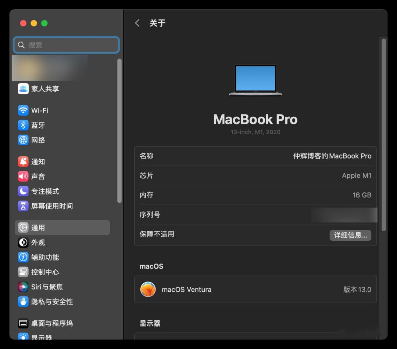Viewport: 397px width, 349px height.
Task: Click the macOS Ventura version row
Action: pyautogui.click(x=255, y=289)
